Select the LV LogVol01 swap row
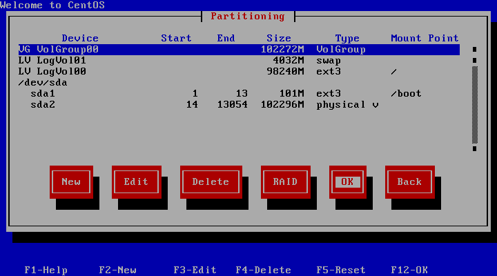This screenshot has height=276, width=497. tap(238, 61)
